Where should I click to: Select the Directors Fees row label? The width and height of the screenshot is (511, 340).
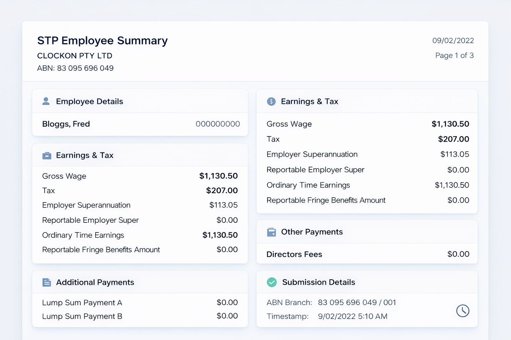click(294, 254)
